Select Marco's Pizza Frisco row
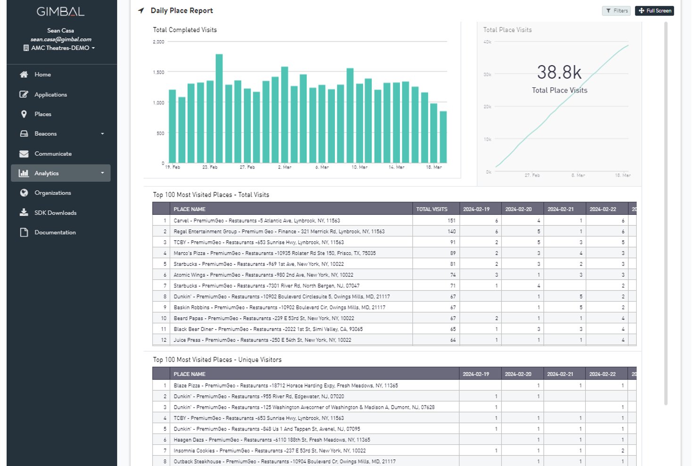The height and width of the screenshot is (466, 698). [394, 253]
